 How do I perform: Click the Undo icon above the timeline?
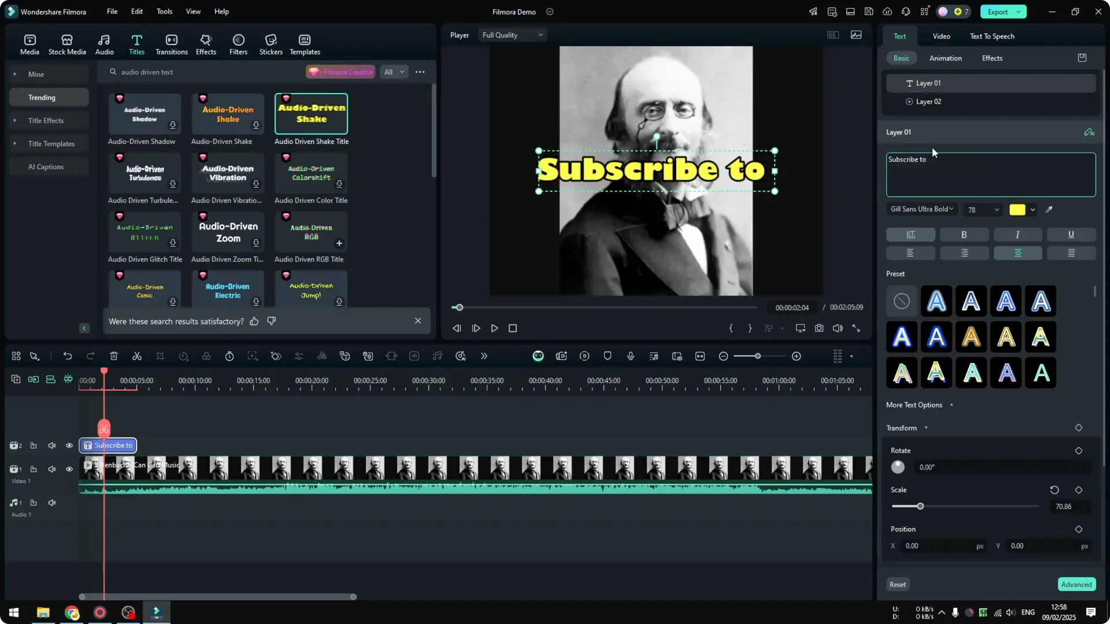click(x=68, y=356)
